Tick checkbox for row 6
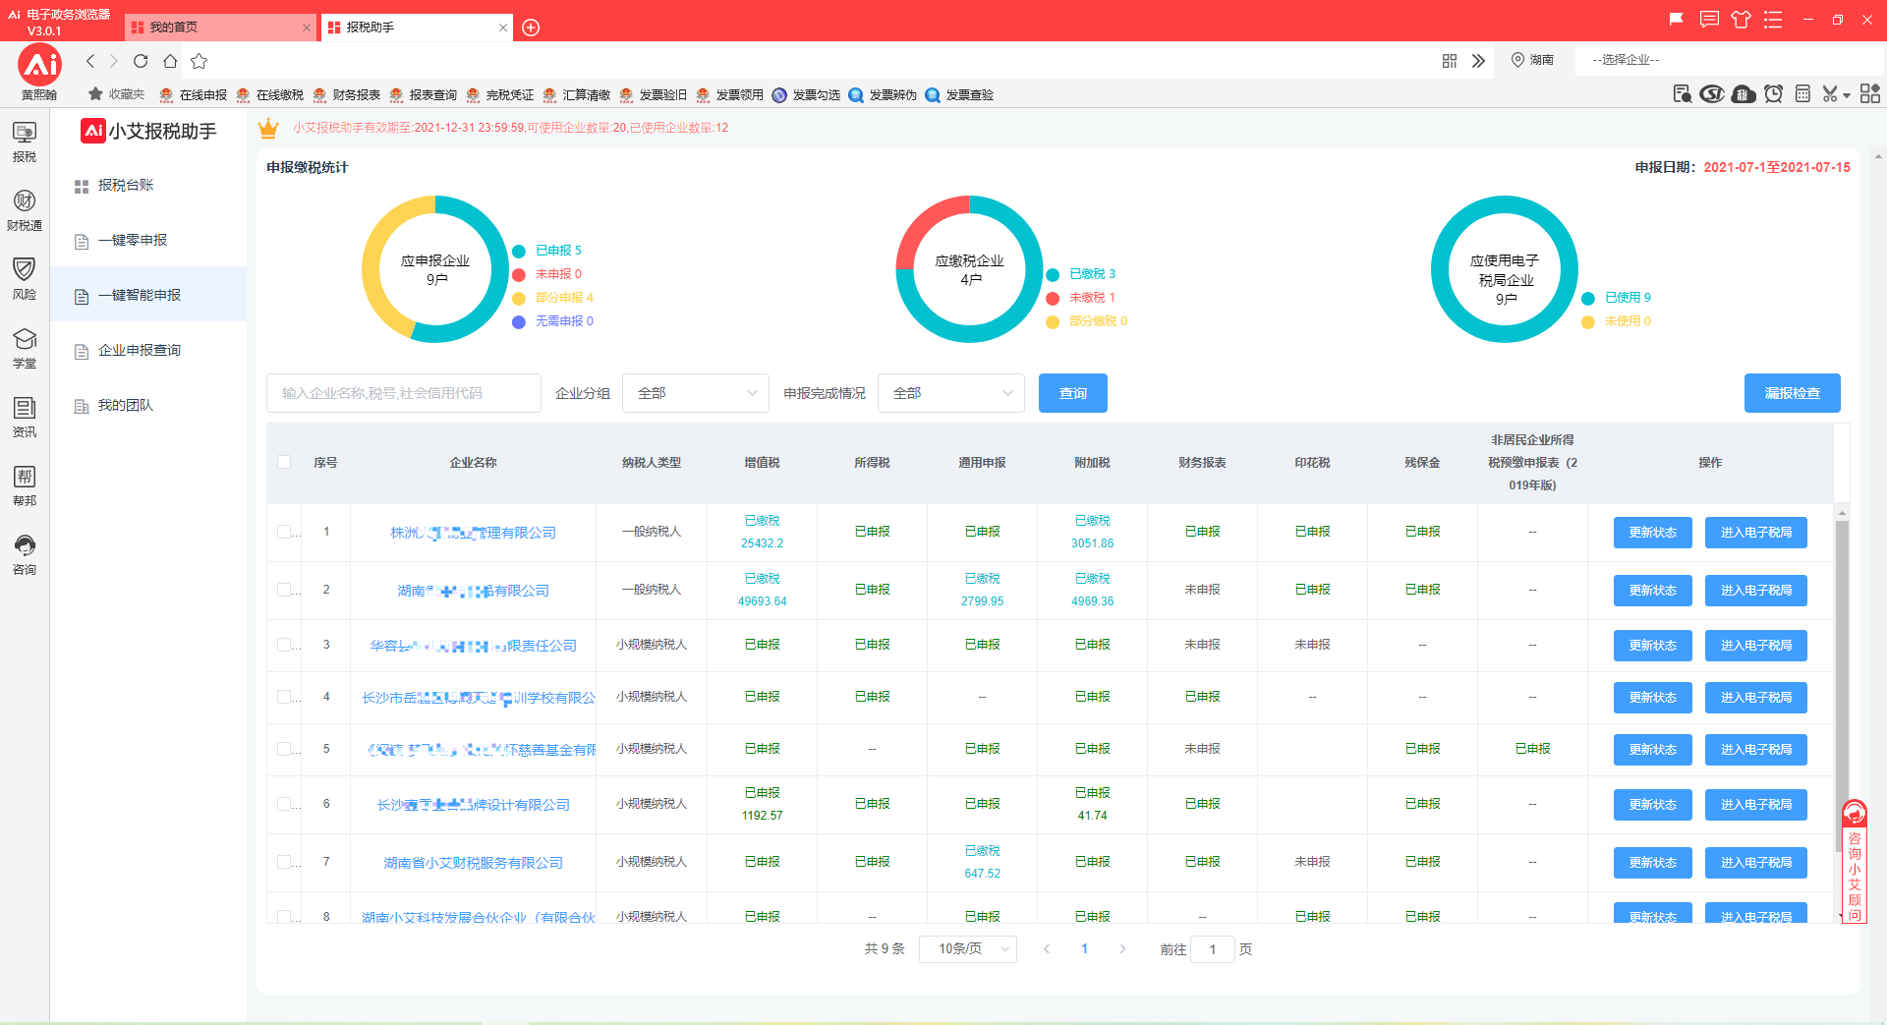Image resolution: width=1887 pixels, height=1025 pixels. tap(284, 804)
